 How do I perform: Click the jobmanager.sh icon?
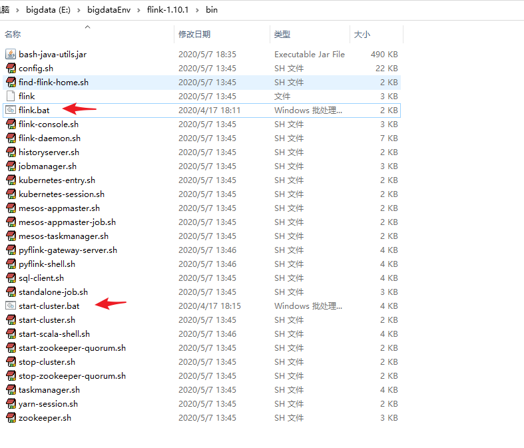click(11, 166)
